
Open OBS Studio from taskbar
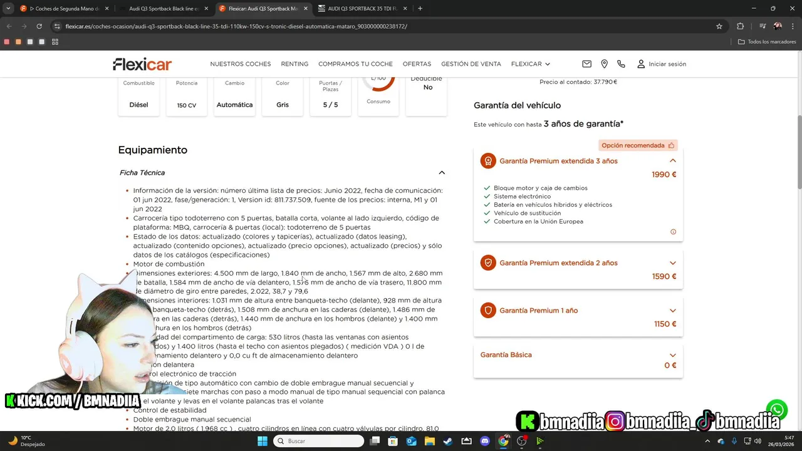coord(521,441)
